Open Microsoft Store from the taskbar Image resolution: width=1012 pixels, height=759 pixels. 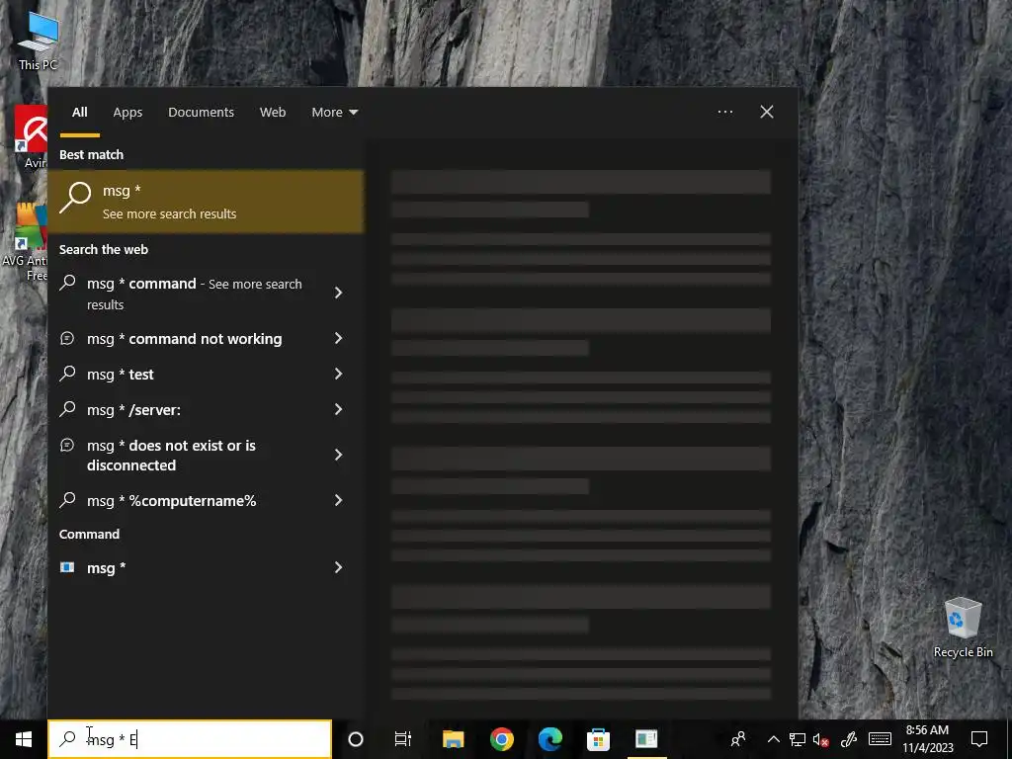click(598, 739)
